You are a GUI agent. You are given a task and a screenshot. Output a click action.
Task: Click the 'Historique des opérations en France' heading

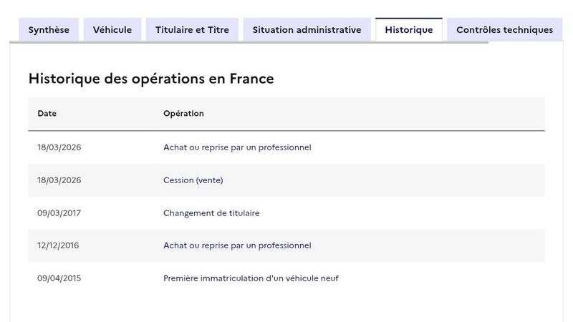(151, 79)
